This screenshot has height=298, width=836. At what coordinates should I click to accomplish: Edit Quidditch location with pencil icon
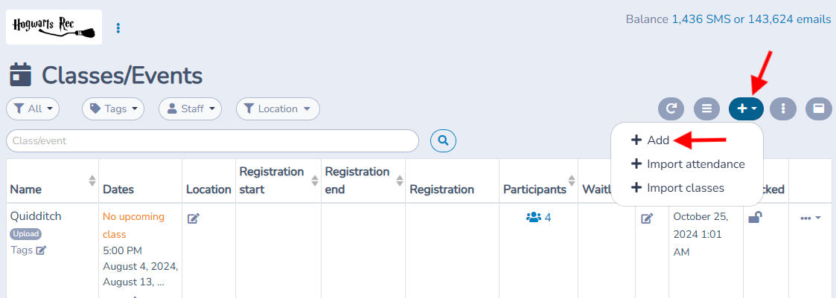[194, 218]
